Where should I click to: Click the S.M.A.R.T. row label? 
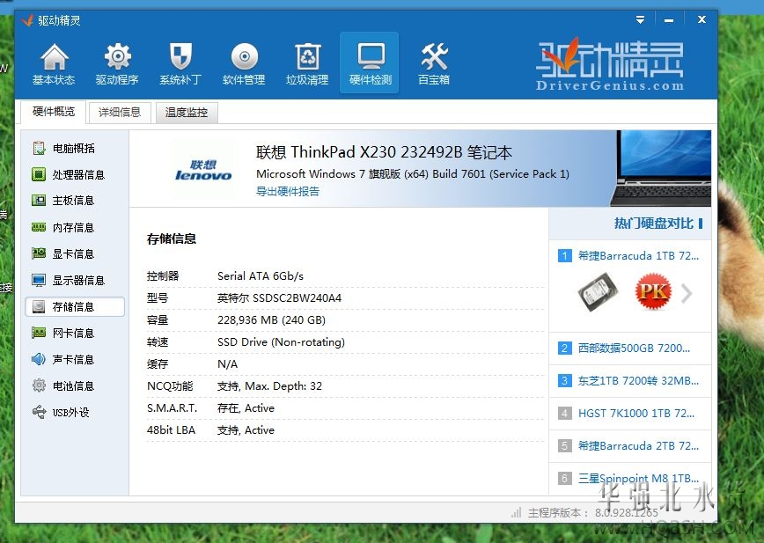click(x=172, y=408)
